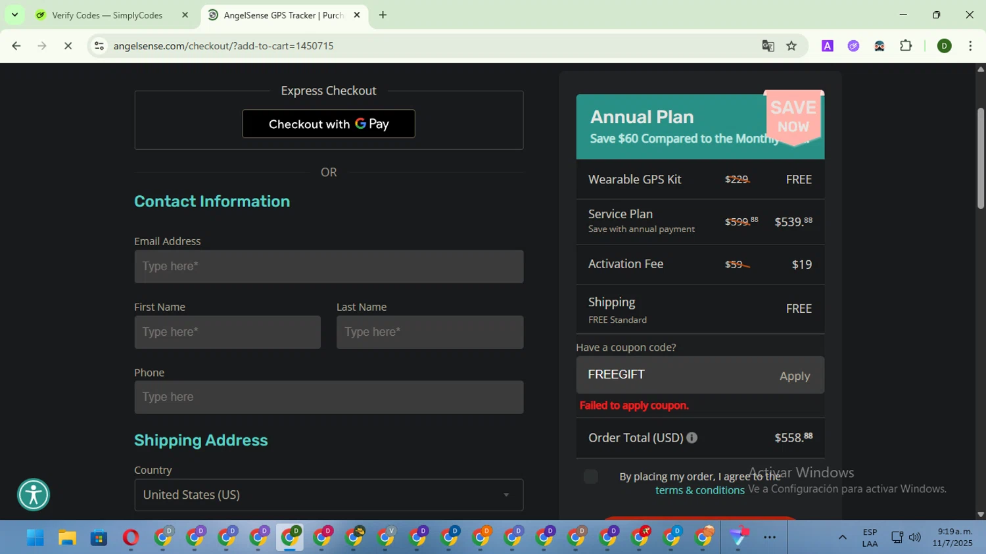The width and height of the screenshot is (986, 554).
Task: Click the address bar URL
Action: click(223, 46)
